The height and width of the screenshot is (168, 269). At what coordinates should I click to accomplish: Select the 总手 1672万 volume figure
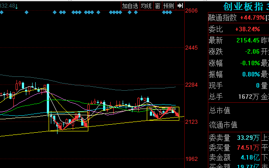coord(248,97)
